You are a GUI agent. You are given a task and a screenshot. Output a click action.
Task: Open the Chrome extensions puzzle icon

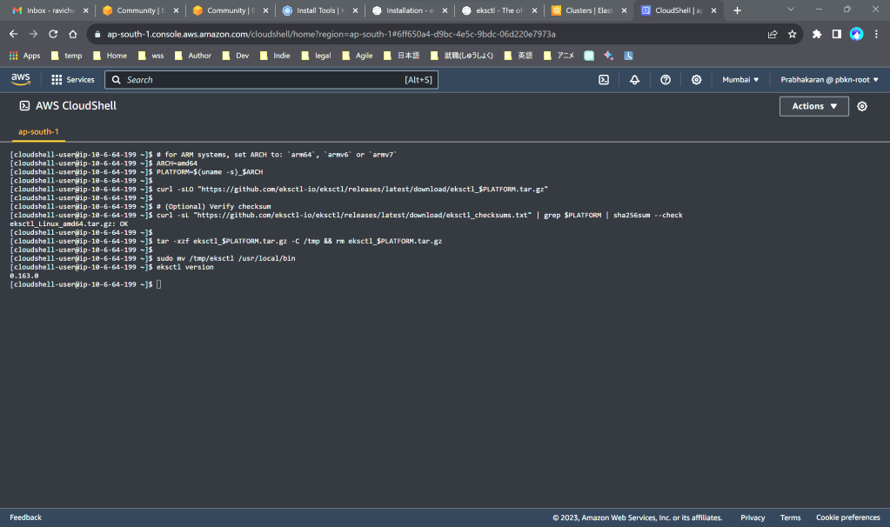(x=817, y=34)
